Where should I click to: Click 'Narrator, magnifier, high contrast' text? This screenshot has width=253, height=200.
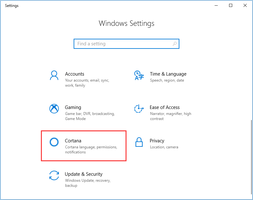click(x=171, y=116)
